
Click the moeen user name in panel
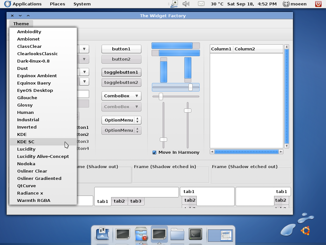pos(299,4)
